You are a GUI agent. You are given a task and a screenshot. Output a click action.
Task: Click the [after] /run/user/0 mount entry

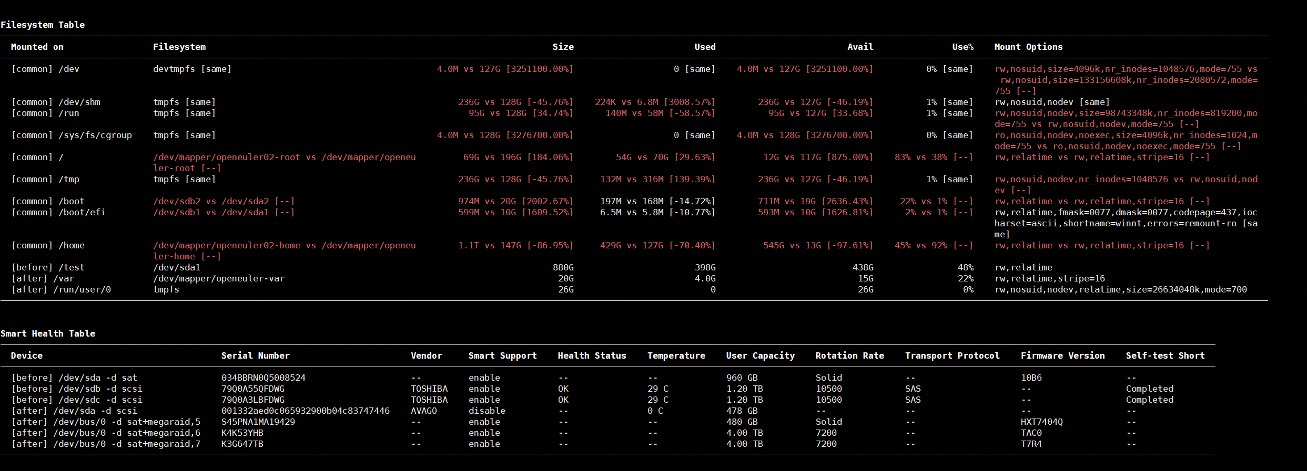tap(61, 289)
